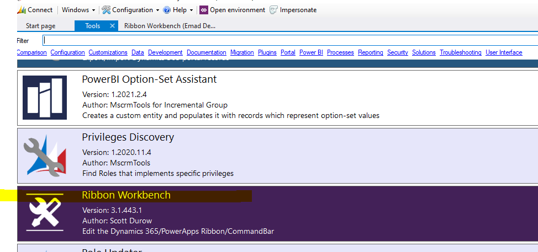
Task: Select the Troubleshooting category link
Action: click(x=461, y=52)
